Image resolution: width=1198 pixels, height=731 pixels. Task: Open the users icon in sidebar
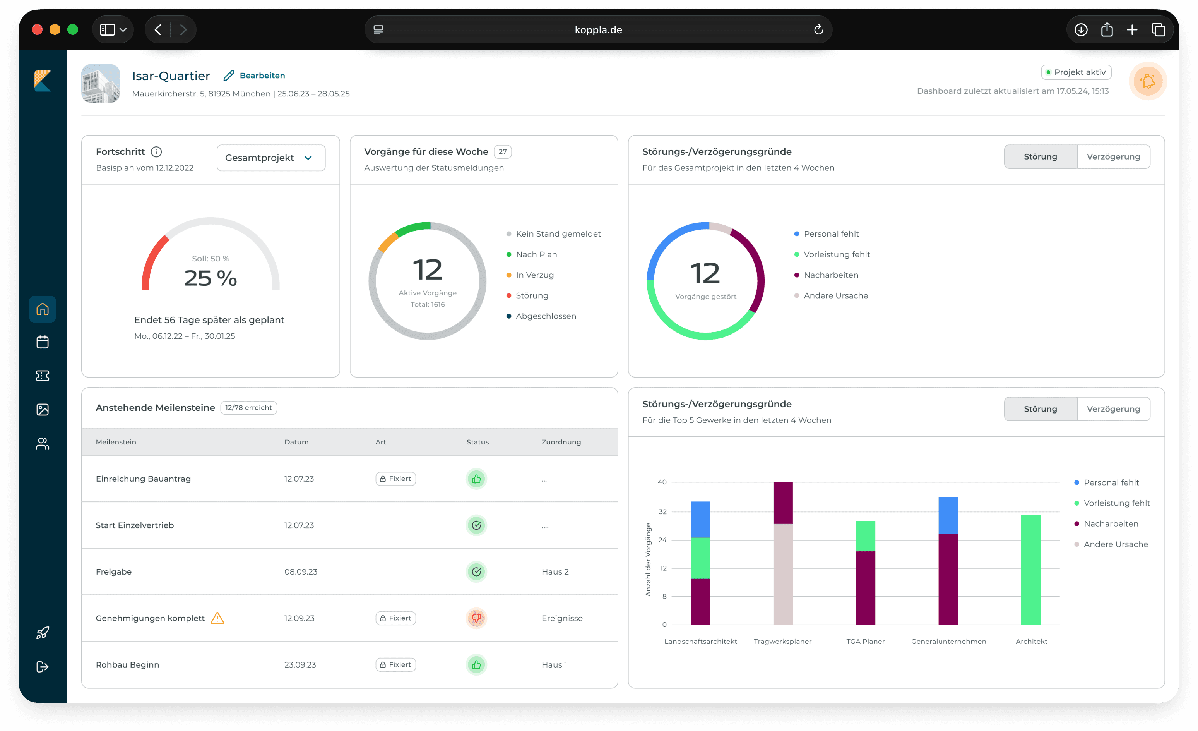(42, 444)
